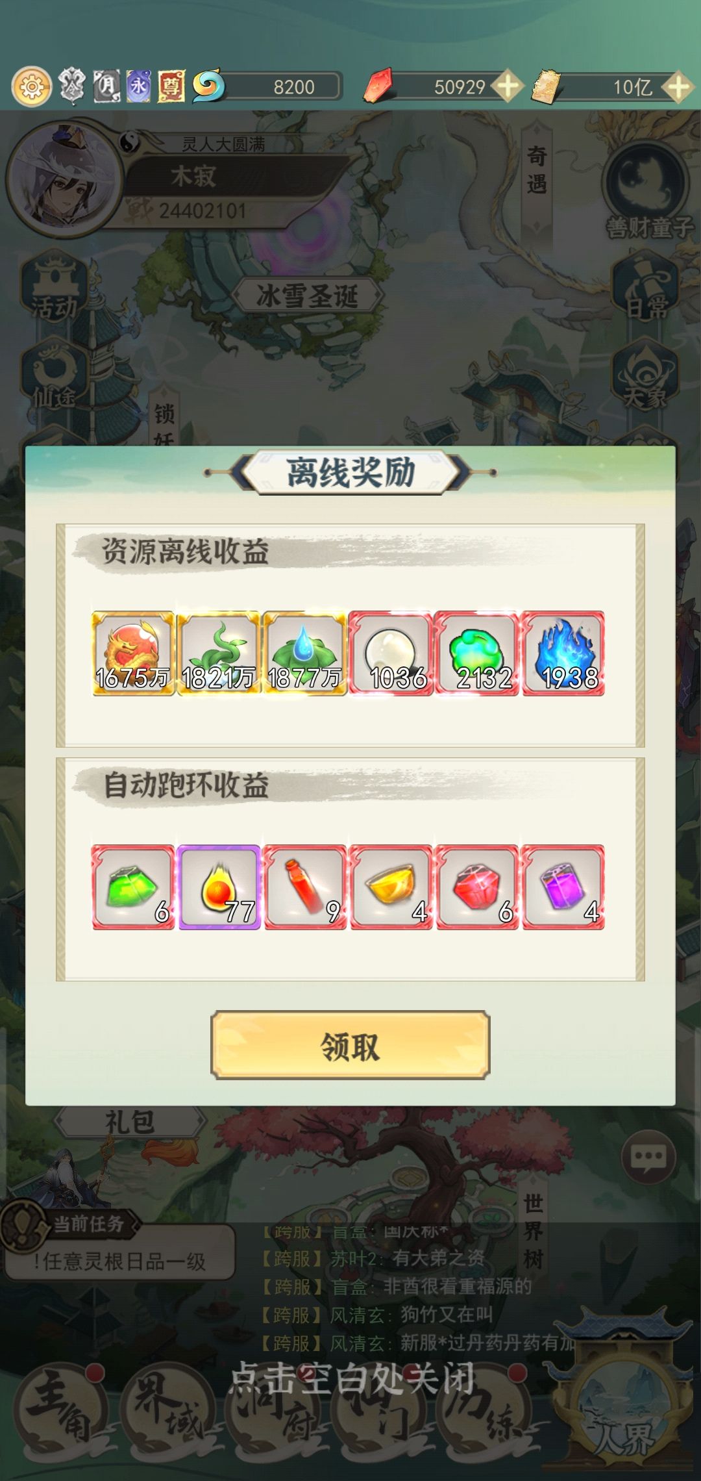
Task: Open the chat bubble icon
Action: pos(648,1157)
